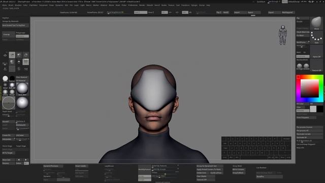Step to previous stored camera arrow

(x=19, y=160)
